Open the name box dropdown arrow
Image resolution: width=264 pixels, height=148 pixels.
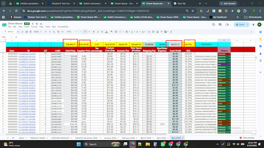pos(12,37)
